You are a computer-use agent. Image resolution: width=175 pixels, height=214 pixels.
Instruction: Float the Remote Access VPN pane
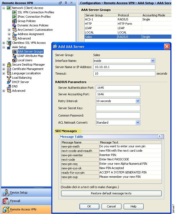[60, 3]
